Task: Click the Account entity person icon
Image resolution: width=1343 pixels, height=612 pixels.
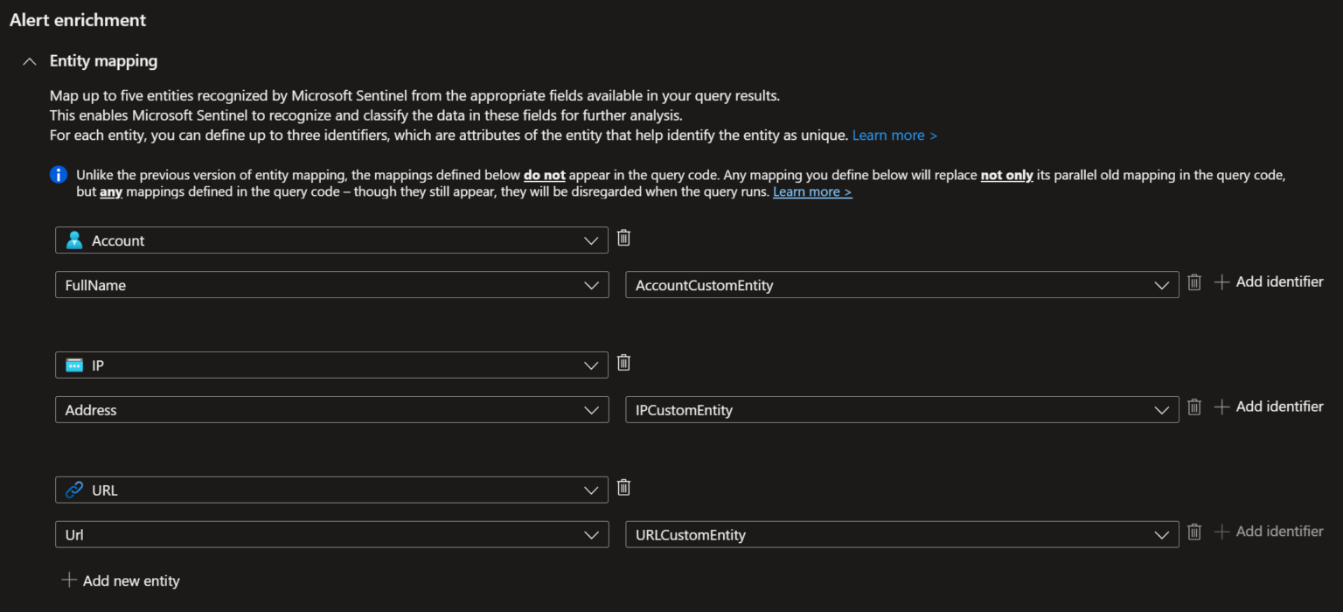Action: [x=74, y=240]
